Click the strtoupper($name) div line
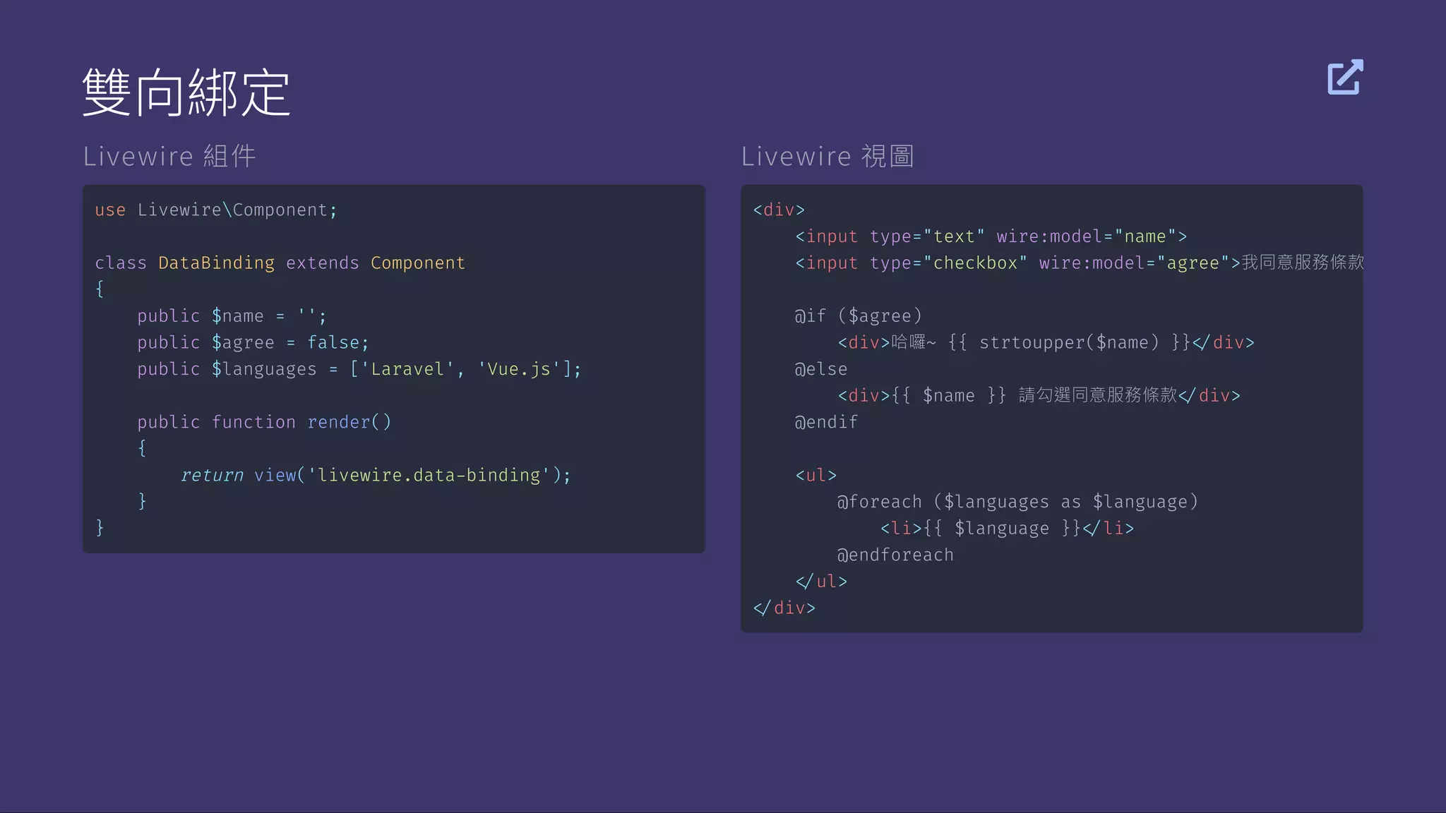Viewport: 1446px width, 813px height. pyautogui.click(x=1046, y=342)
